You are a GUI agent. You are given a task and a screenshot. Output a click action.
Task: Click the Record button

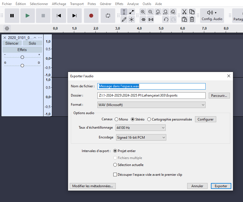[x=91, y=16]
